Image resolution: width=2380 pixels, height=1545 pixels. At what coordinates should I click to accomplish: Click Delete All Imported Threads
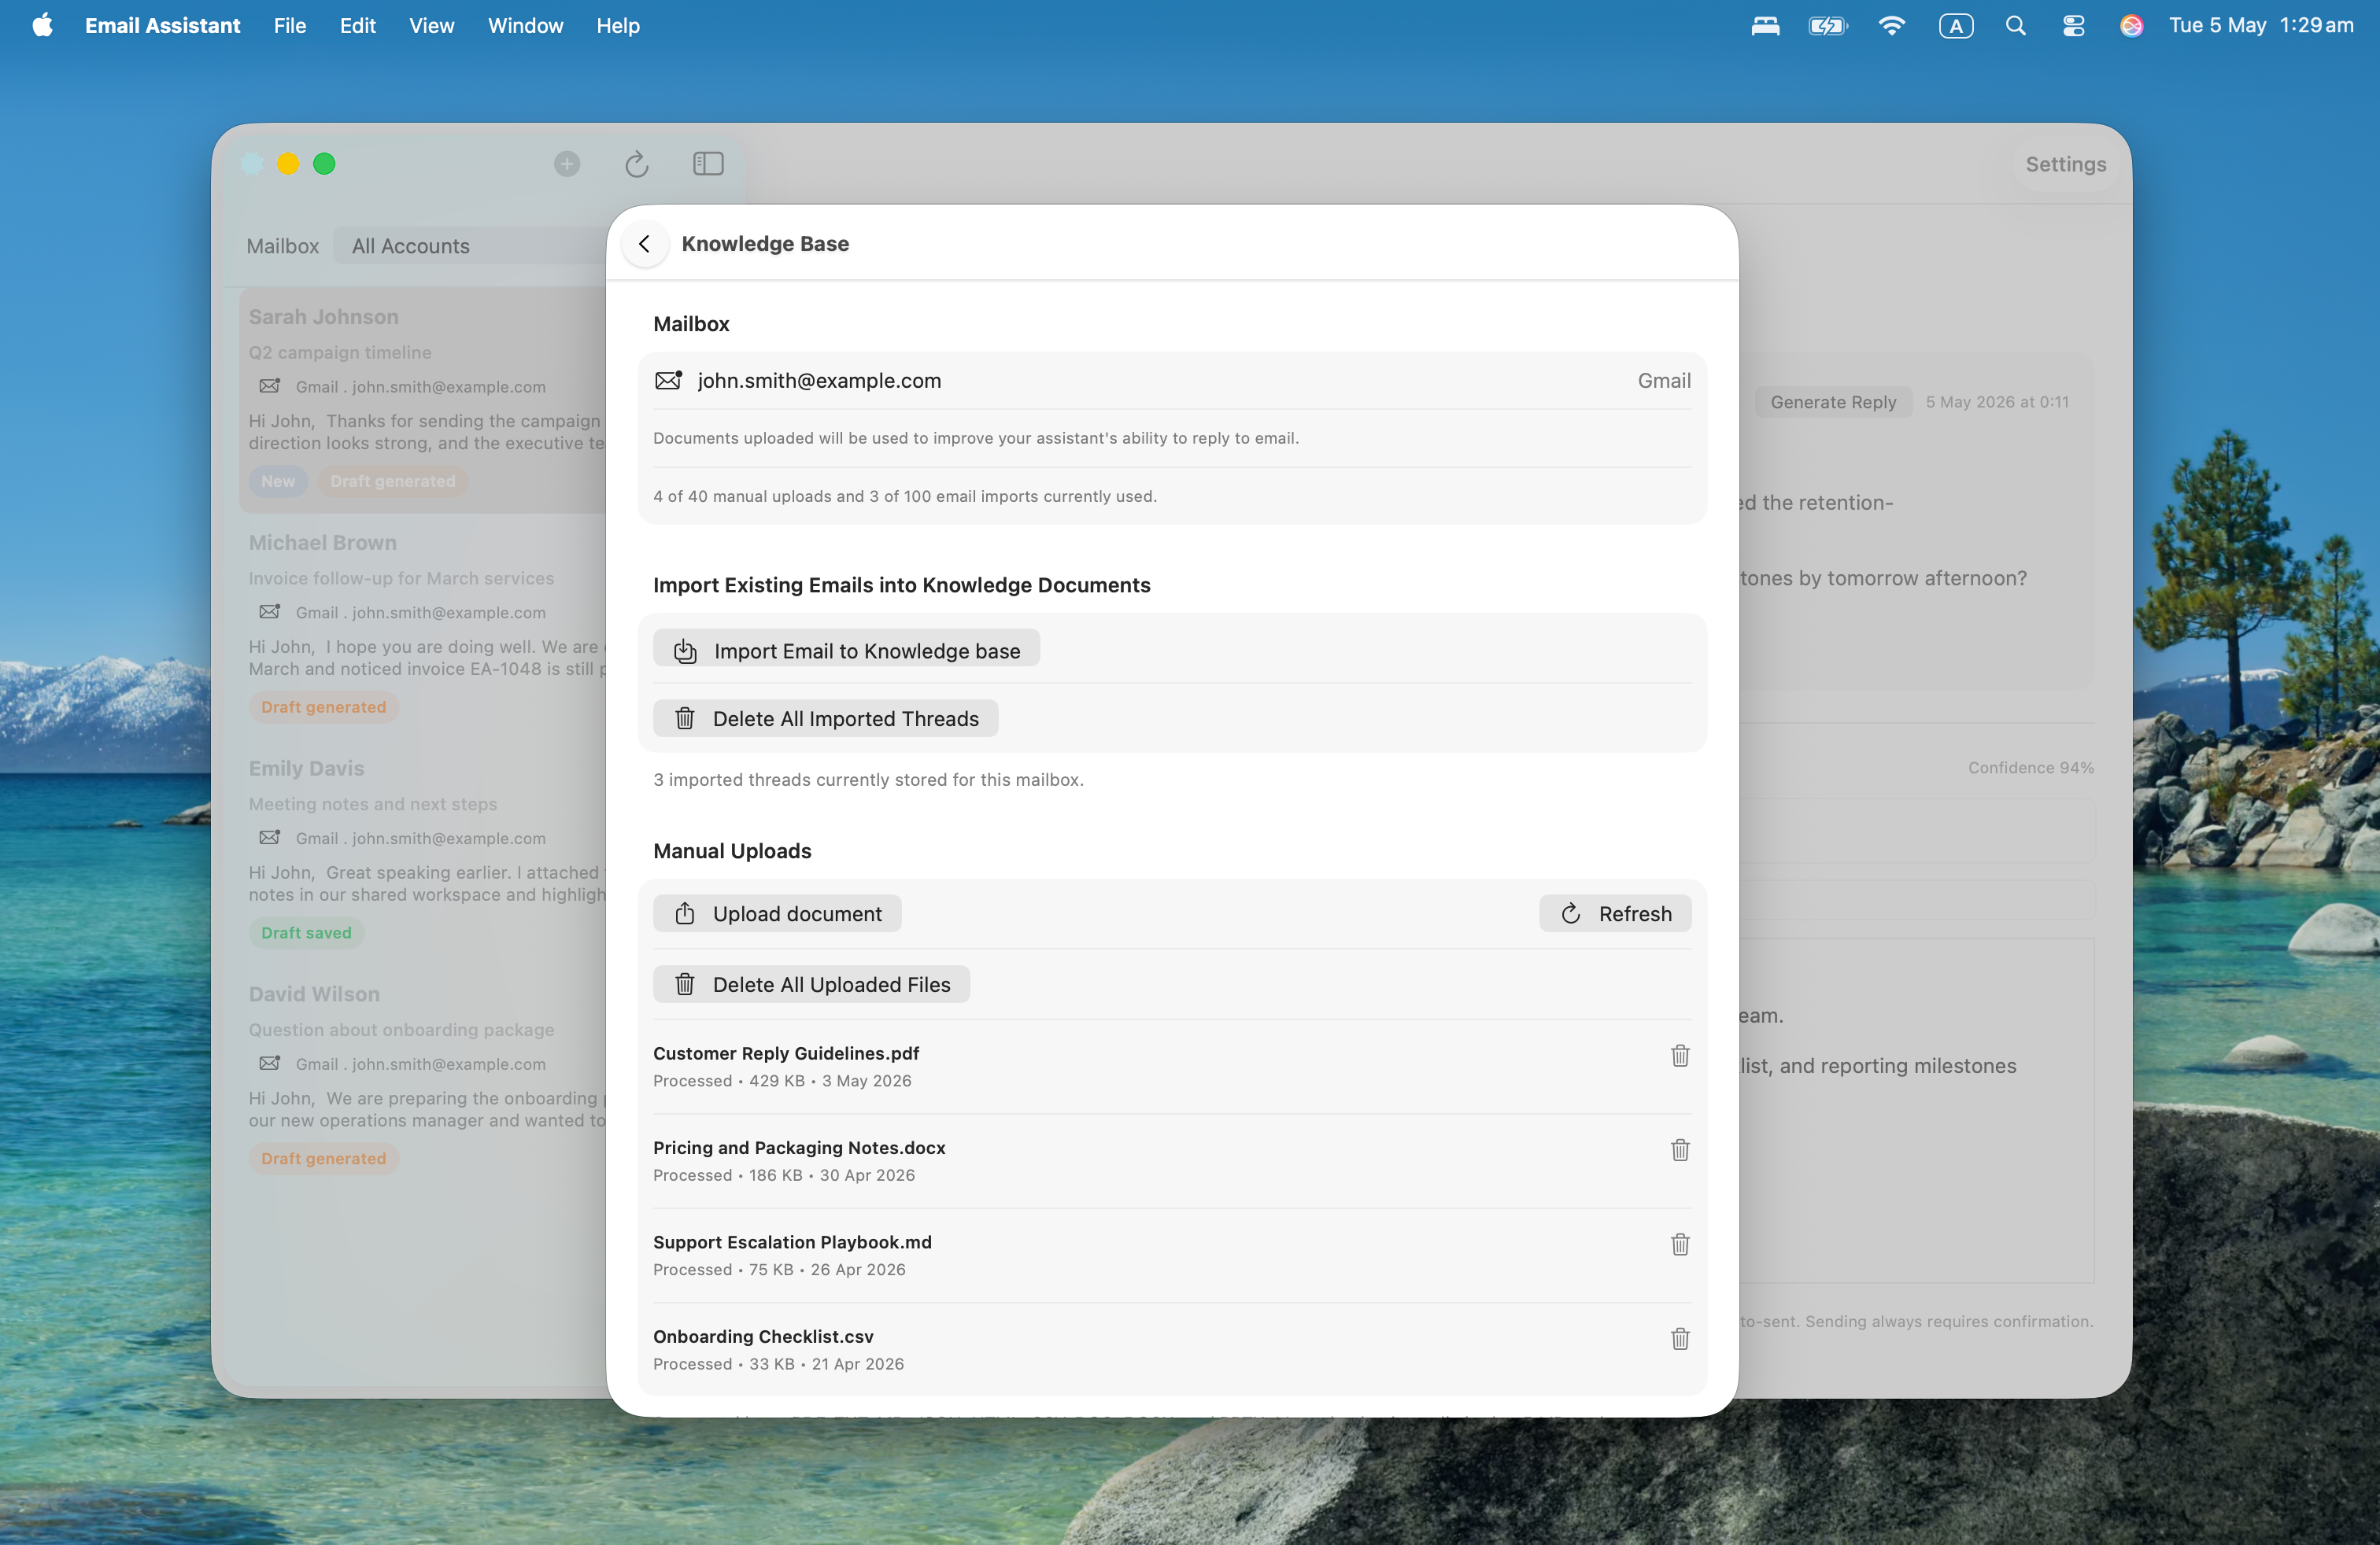[x=825, y=718]
